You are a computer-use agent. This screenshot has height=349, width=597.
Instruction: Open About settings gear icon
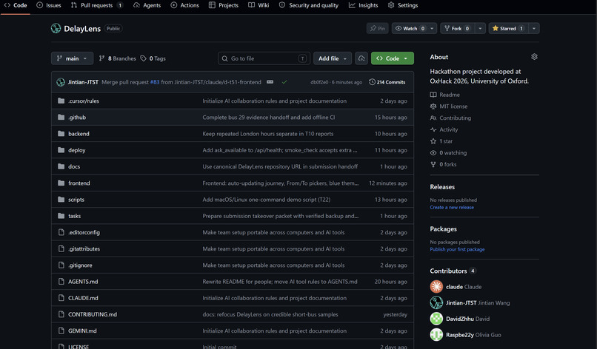click(534, 57)
